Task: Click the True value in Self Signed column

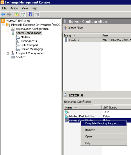Action: tap(106, 112)
